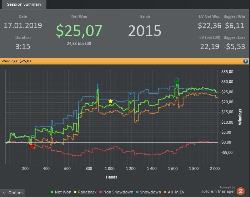Click the 2015 hands count
Image resolution: width=250 pixels, height=197 pixels.
pos(145,31)
